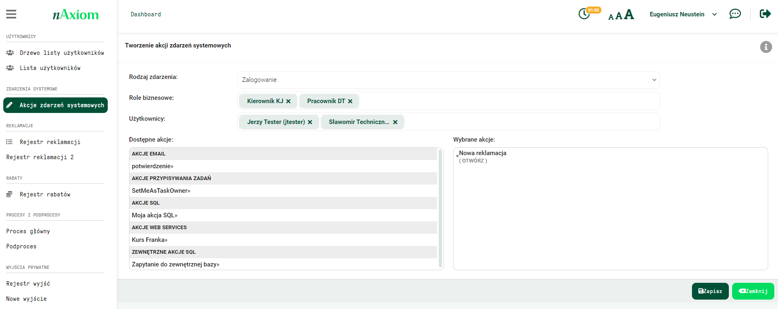Image resolution: width=778 pixels, height=309 pixels.
Task: Remove the Kierownik KJ role tag
Action: pos(288,101)
